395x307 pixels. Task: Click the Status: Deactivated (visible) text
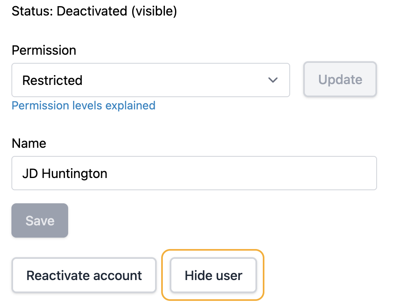94,11
